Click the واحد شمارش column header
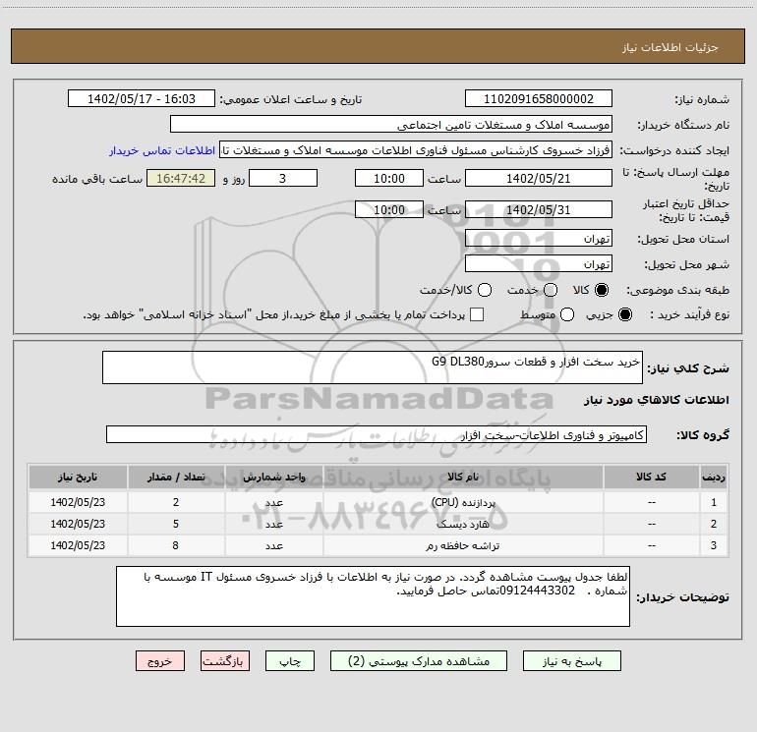757x732 pixels. (x=273, y=477)
